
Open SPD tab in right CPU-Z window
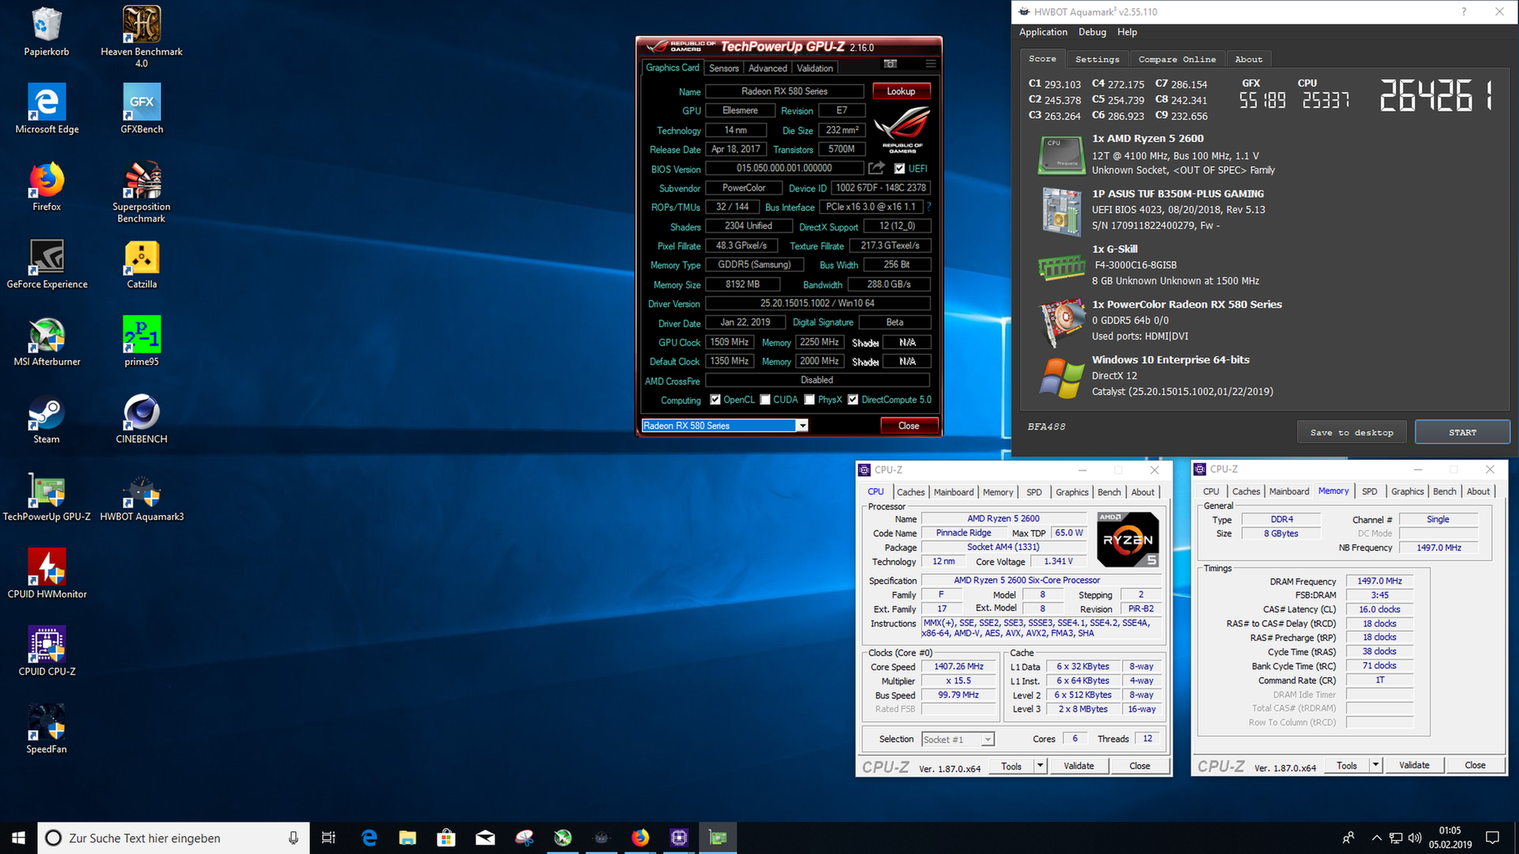coord(1369,491)
